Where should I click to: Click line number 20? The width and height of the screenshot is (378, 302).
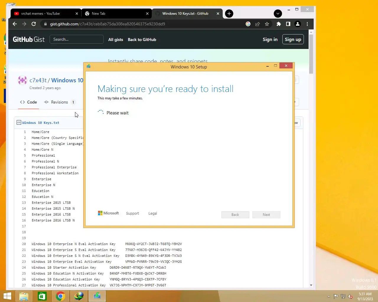pyautogui.click(x=24, y=244)
